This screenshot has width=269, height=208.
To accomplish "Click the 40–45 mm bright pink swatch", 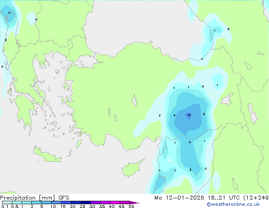I will (x=115, y=202).
